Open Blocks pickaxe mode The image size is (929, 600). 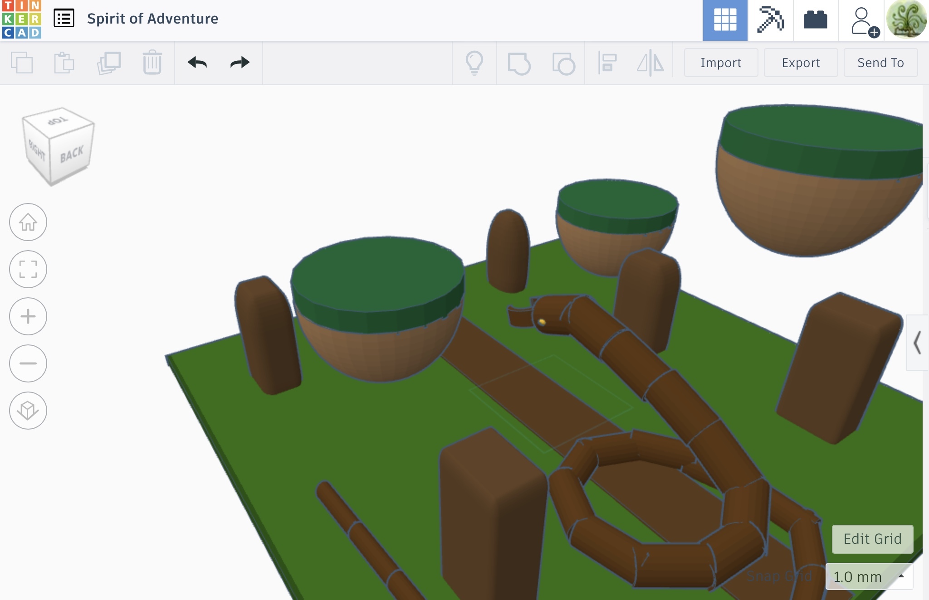click(x=770, y=20)
